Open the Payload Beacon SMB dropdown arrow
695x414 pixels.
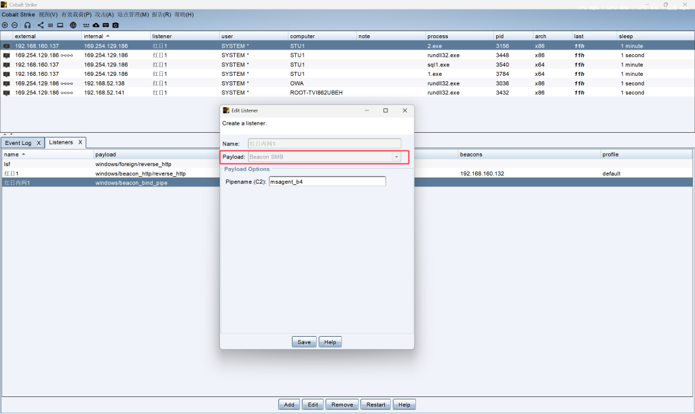click(x=396, y=157)
